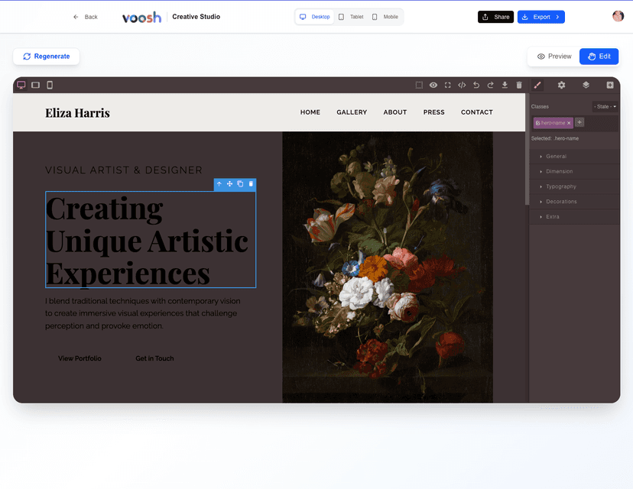This screenshot has width=633, height=489.
Task: Open the user profile avatar
Action: click(618, 16)
